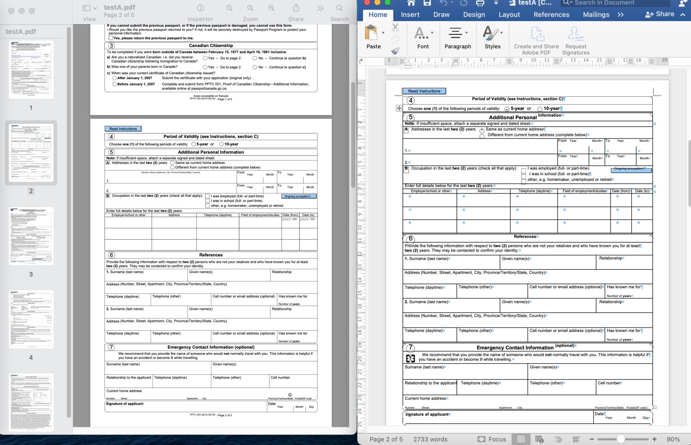Open the Home ribbon tab
Viewport: 691px width, 445px height.
pyautogui.click(x=378, y=15)
